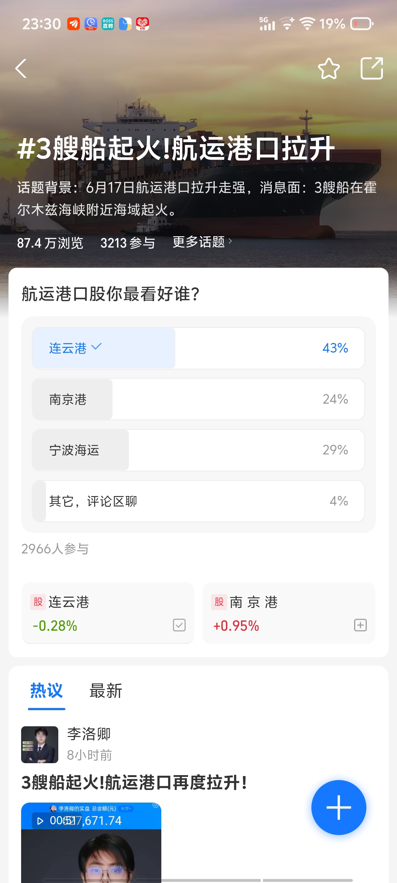Switch to the 最新 tab
This screenshot has width=397, height=883.
click(106, 690)
